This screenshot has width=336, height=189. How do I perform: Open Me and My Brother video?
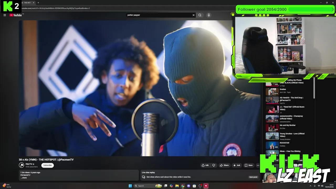[x=287, y=125]
